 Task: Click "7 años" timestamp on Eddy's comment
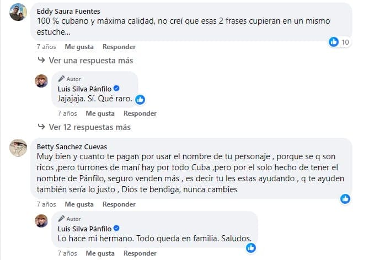(x=45, y=47)
